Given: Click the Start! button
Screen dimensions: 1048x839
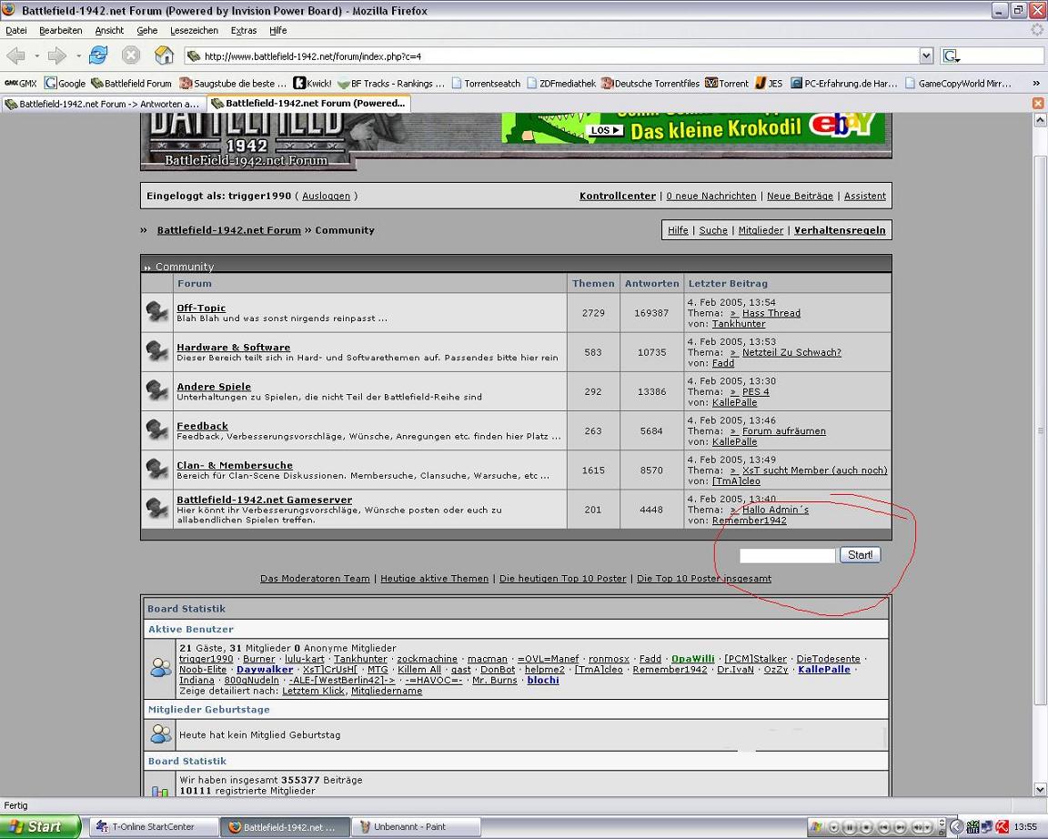Looking at the screenshot, I should coord(860,555).
